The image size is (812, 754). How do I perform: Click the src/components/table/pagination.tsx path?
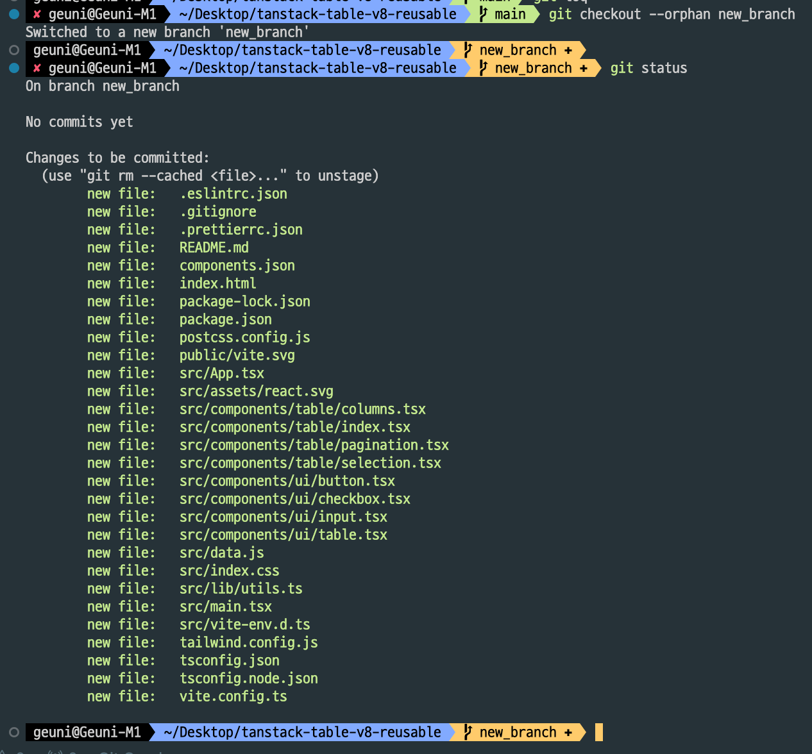(x=314, y=445)
